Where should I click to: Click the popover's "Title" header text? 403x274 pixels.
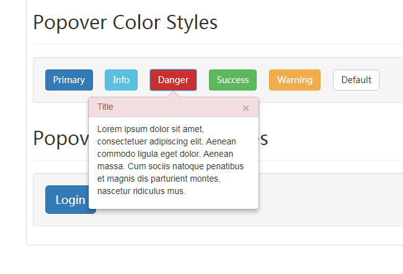tap(105, 107)
